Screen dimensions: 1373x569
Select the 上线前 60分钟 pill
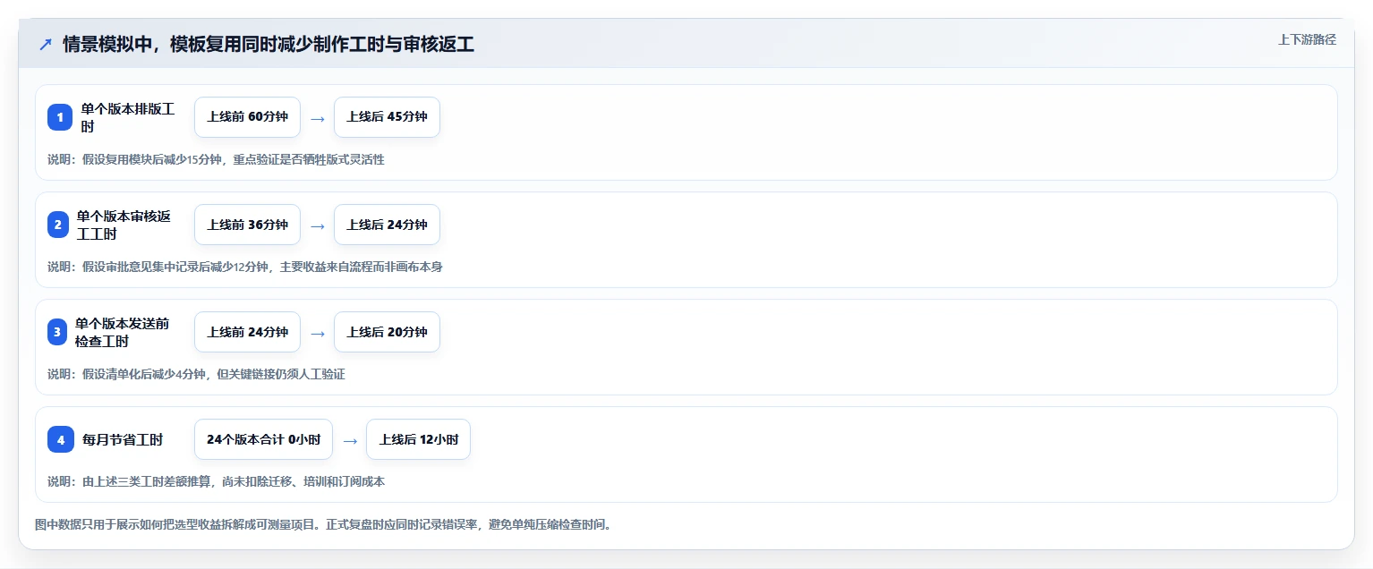click(247, 117)
